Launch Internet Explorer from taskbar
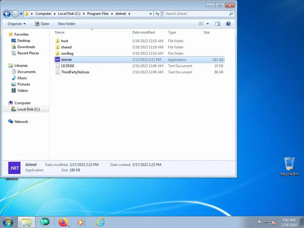The height and width of the screenshot is (228, 304). click(100, 222)
